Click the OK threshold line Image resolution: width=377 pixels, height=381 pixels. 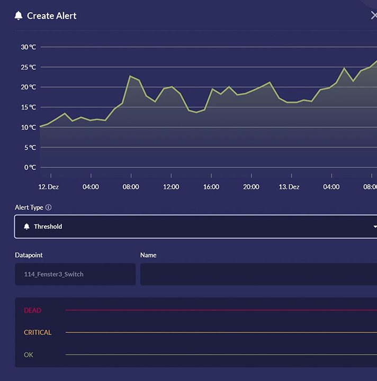(221, 355)
